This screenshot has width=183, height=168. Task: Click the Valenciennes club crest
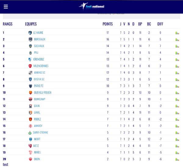(30, 66)
